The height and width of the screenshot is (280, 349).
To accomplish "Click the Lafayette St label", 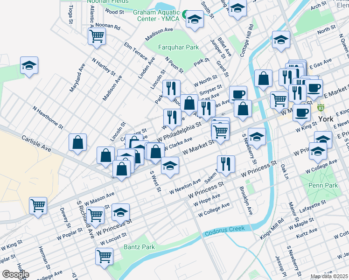I will coord(313,206).
